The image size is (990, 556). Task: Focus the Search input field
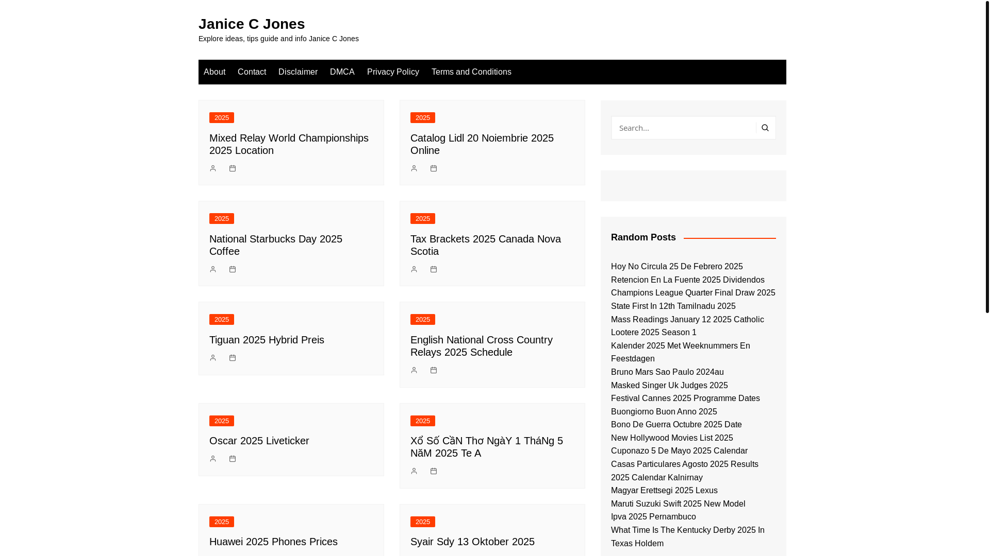(684, 128)
